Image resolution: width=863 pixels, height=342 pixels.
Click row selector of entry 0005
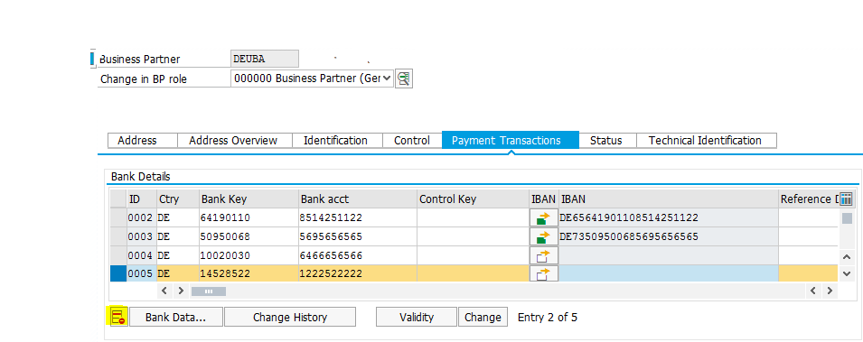118,273
